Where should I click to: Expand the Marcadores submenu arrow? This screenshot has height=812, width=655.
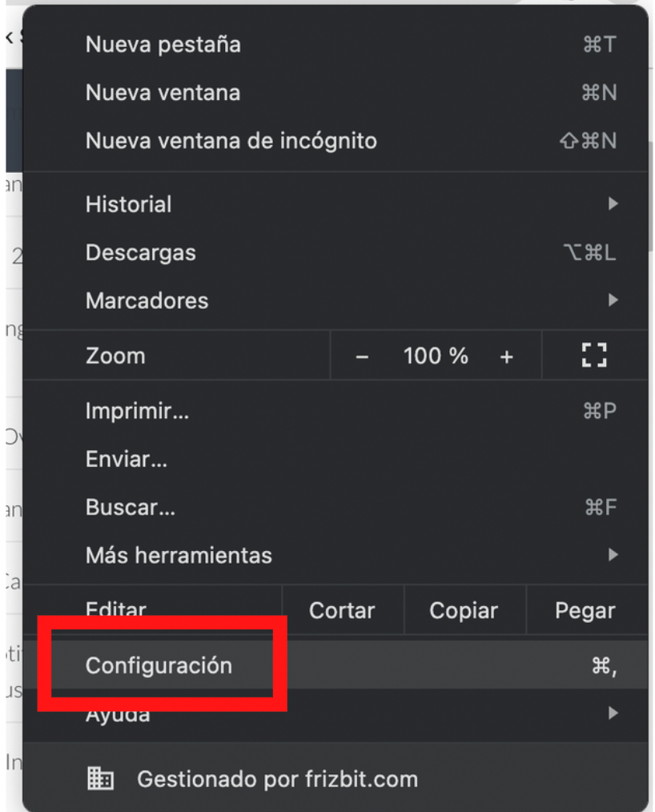click(x=613, y=299)
